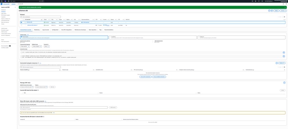Refresh the schemora-db page
The image size is (288, 129).
point(269,11)
